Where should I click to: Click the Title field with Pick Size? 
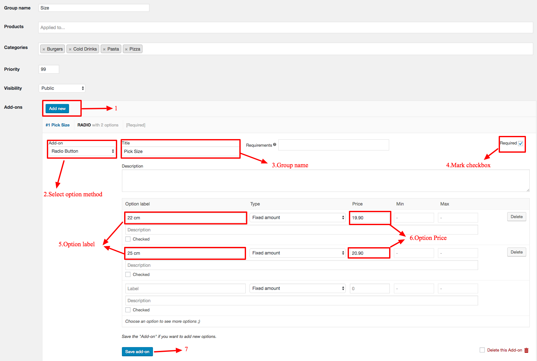(180, 151)
